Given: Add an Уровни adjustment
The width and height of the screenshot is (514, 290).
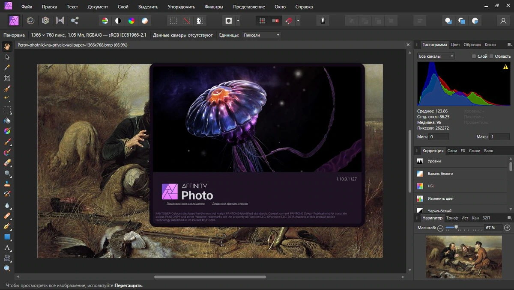Looking at the screenshot, I should pyautogui.click(x=462, y=161).
